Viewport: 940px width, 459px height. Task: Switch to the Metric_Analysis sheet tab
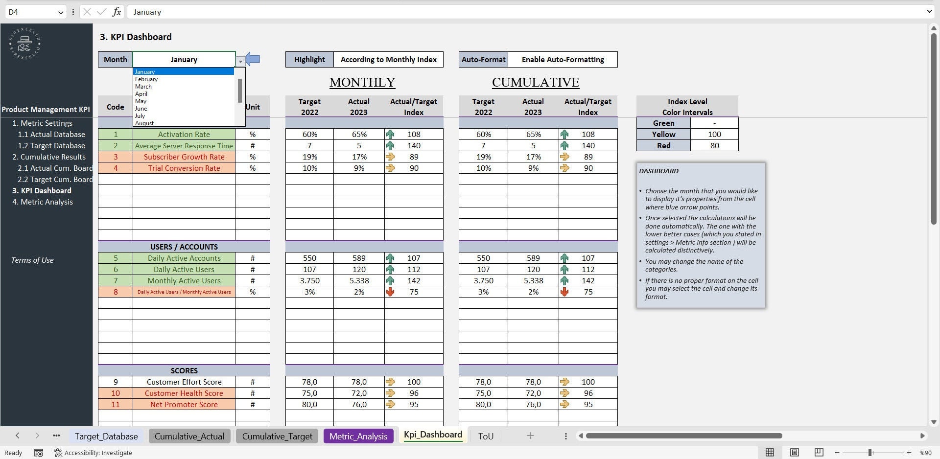[x=358, y=436]
